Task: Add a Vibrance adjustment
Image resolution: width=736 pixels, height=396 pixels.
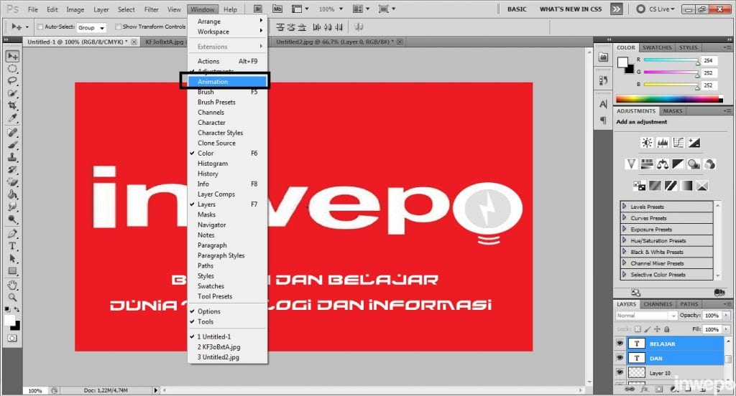Action: click(631, 164)
